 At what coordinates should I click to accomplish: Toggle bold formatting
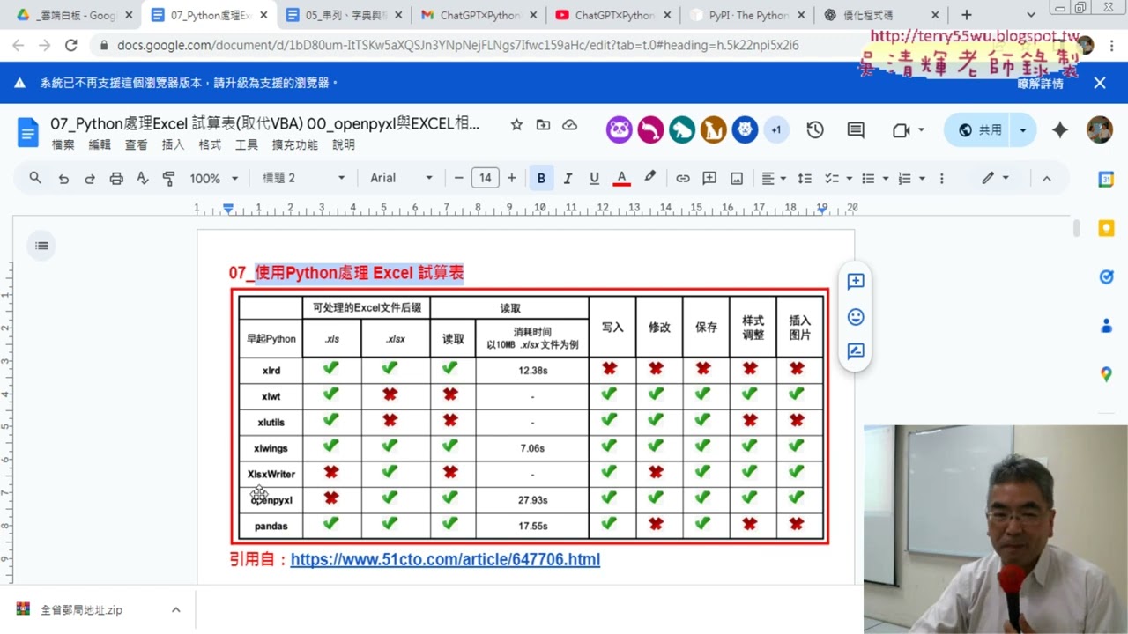[x=541, y=178]
